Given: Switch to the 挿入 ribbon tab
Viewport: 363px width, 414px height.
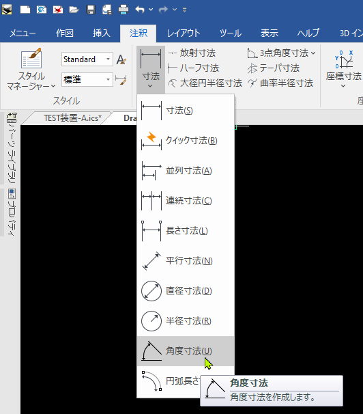Looking at the screenshot, I should click(x=102, y=33).
